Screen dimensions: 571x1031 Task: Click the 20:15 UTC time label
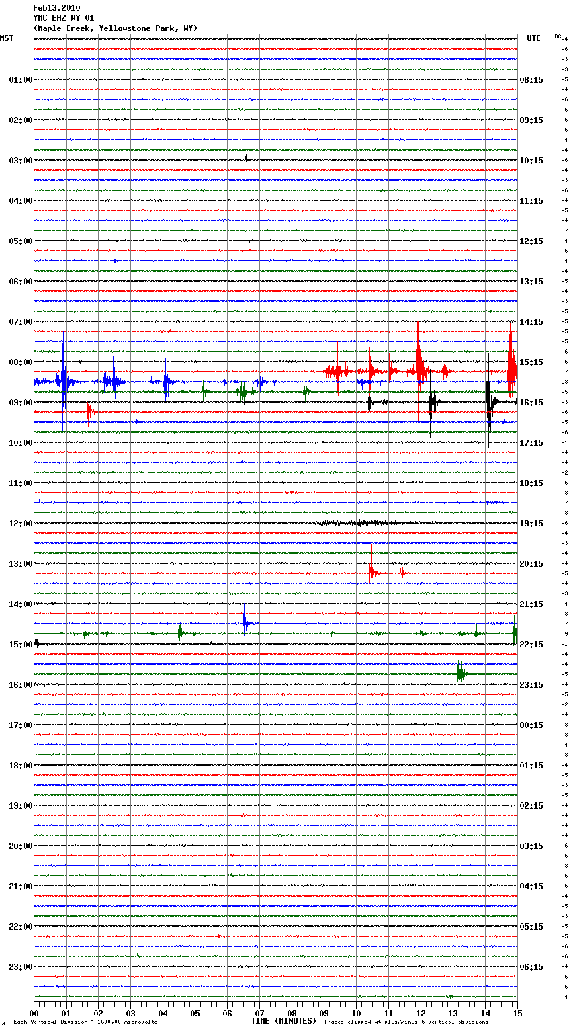pos(531,564)
